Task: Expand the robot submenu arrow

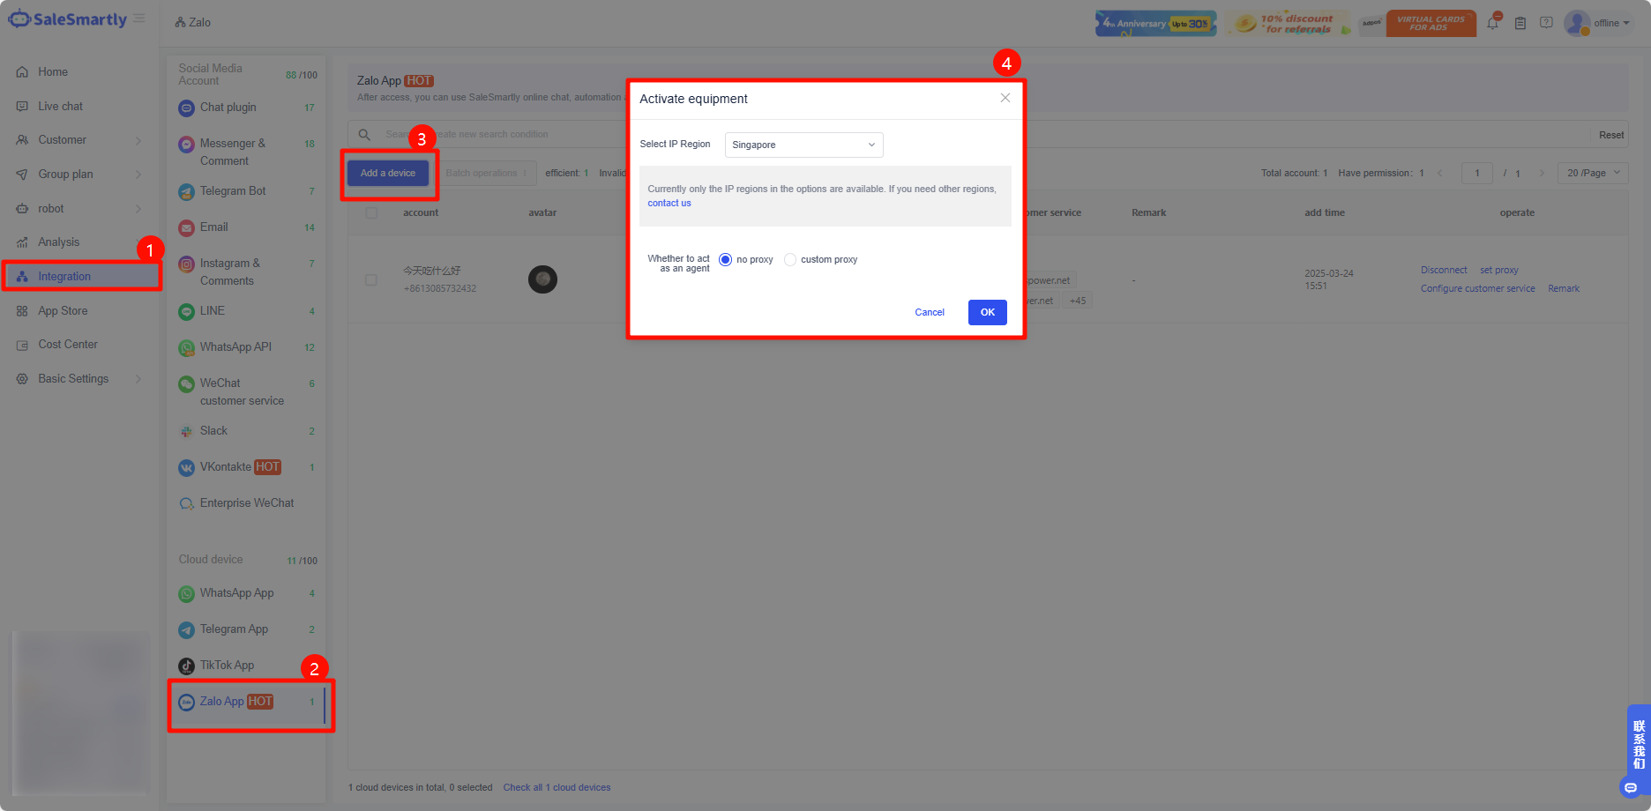Action: click(x=138, y=209)
